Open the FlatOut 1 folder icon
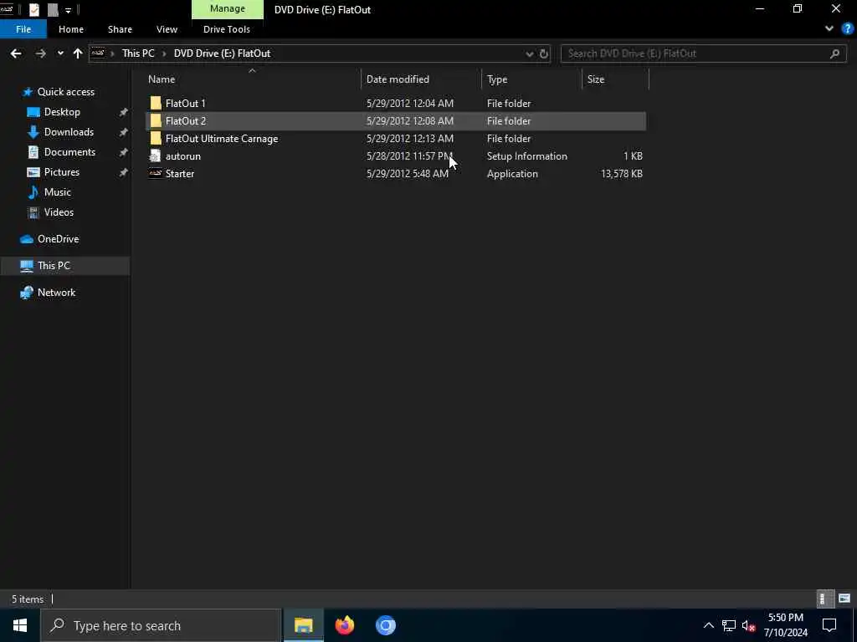 (x=156, y=103)
